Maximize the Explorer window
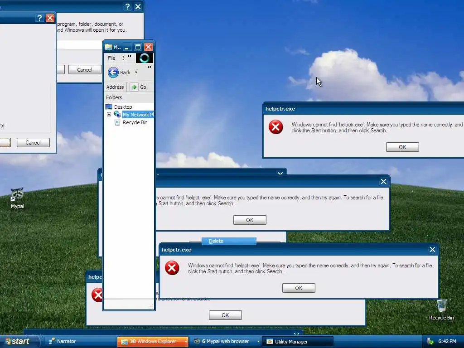 [x=138, y=47]
